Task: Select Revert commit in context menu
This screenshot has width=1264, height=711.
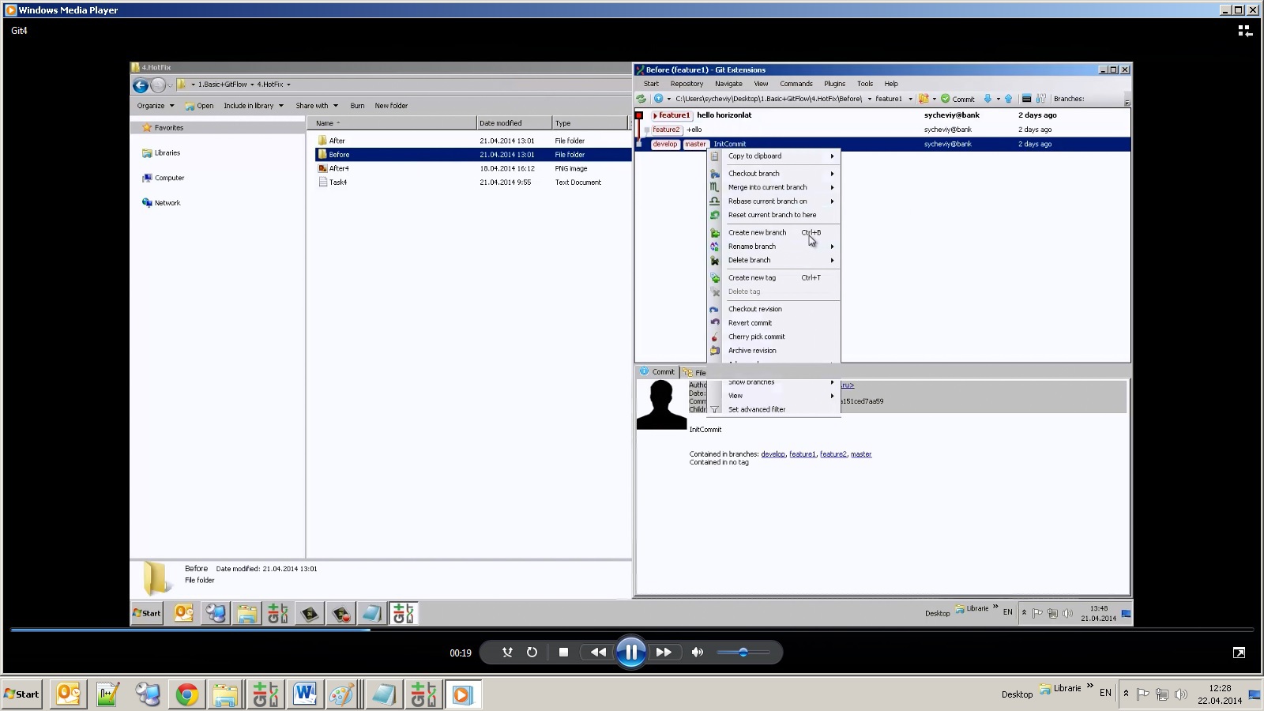Action: pos(774,322)
